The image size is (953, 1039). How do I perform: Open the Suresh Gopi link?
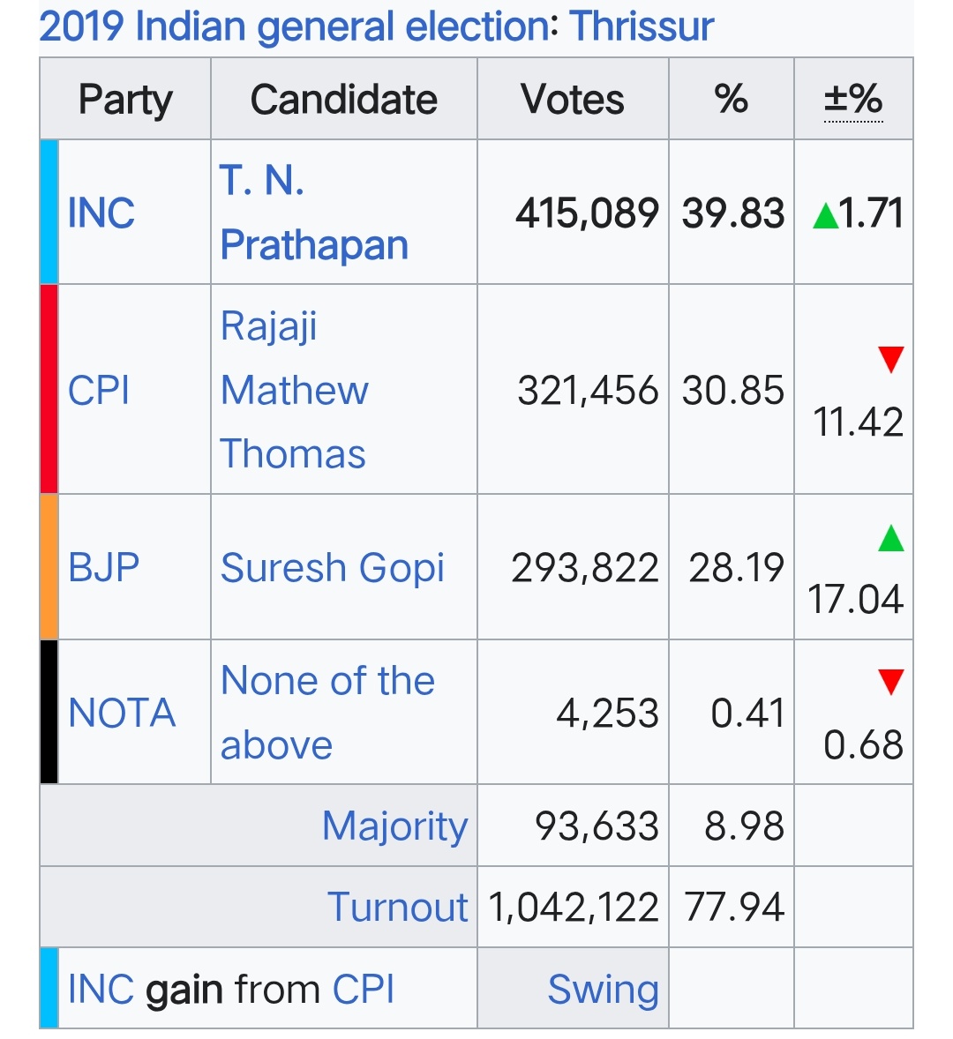(332, 568)
